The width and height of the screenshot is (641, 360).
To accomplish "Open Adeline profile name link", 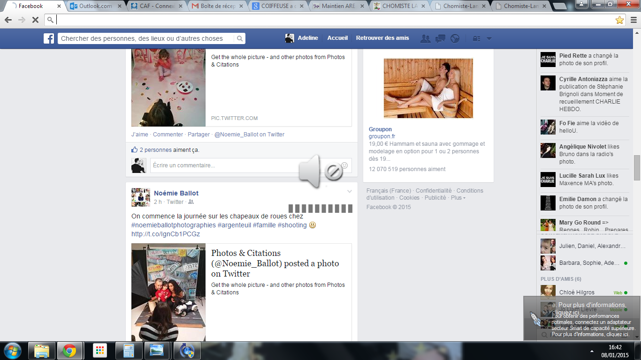I will coord(308,38).
